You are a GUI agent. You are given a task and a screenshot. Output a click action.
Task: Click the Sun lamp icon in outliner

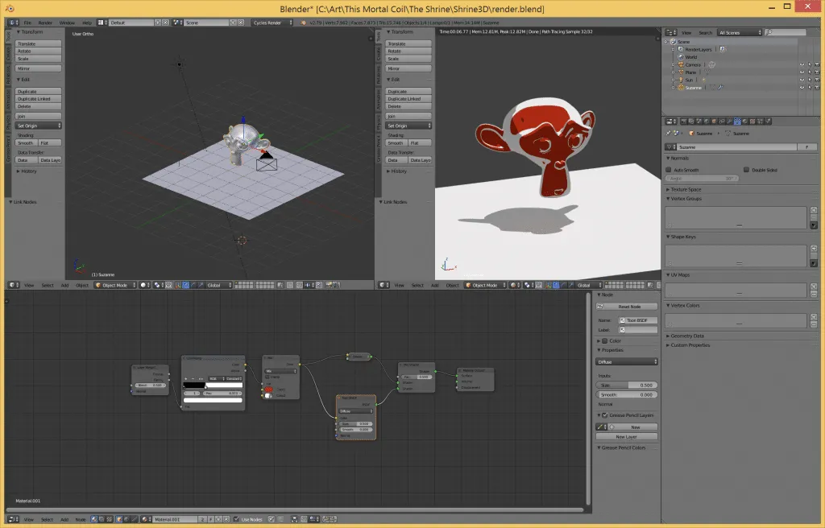coord(680,80)
